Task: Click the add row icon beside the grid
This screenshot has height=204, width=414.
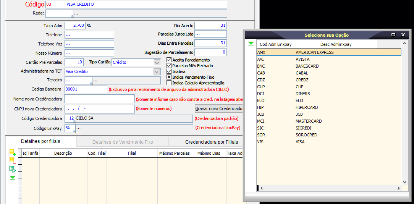Action: point(12,152)
